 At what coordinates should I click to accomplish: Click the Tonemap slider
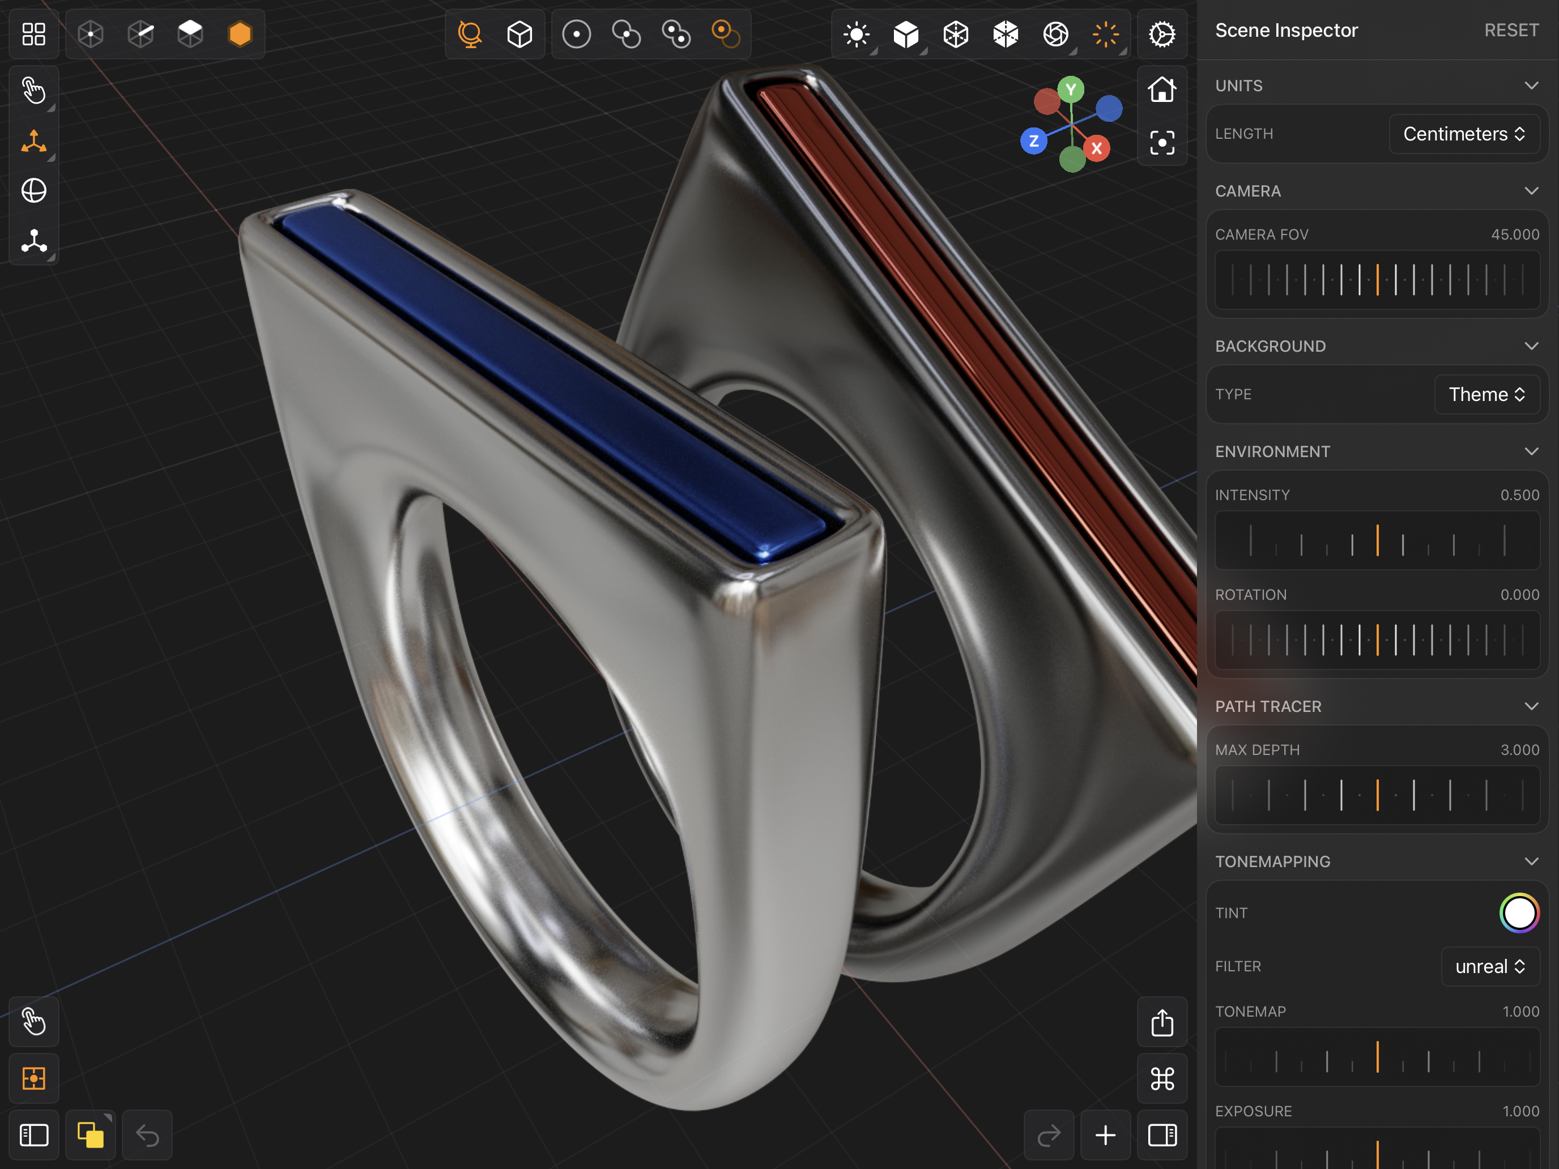(1377, 1056)
